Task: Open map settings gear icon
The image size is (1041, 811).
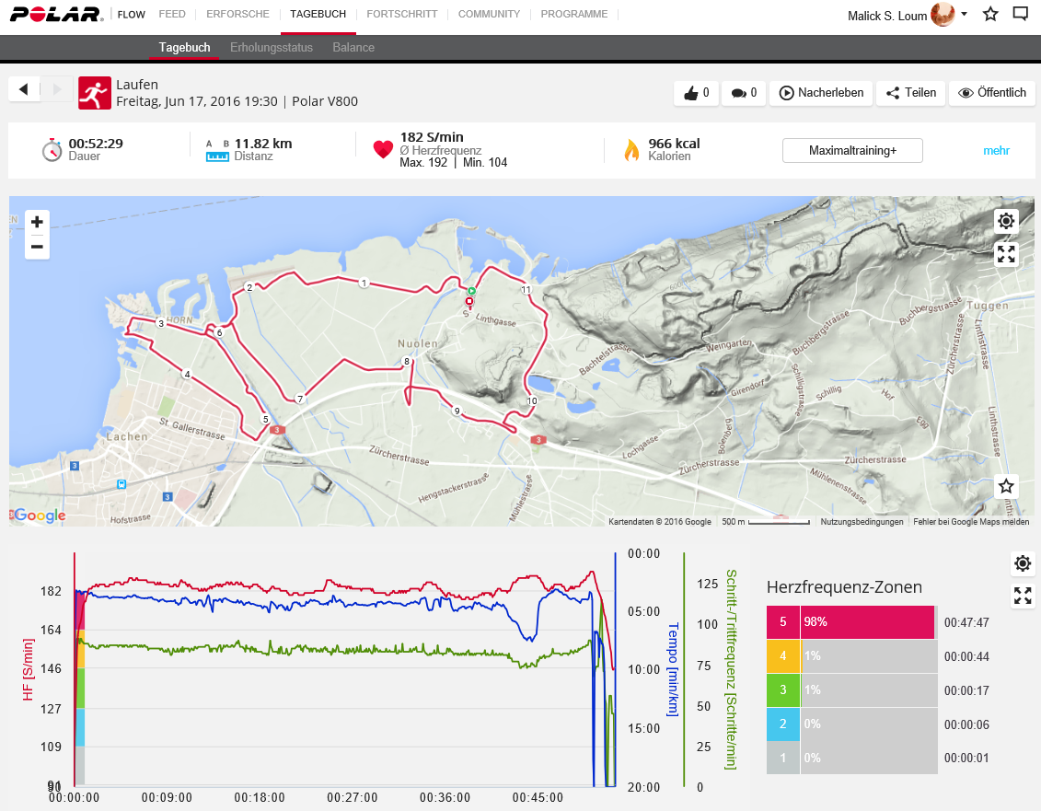Action: 1006,221
